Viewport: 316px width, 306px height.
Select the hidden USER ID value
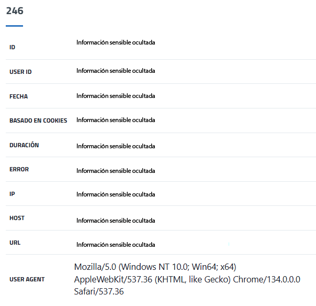[116, 71]
